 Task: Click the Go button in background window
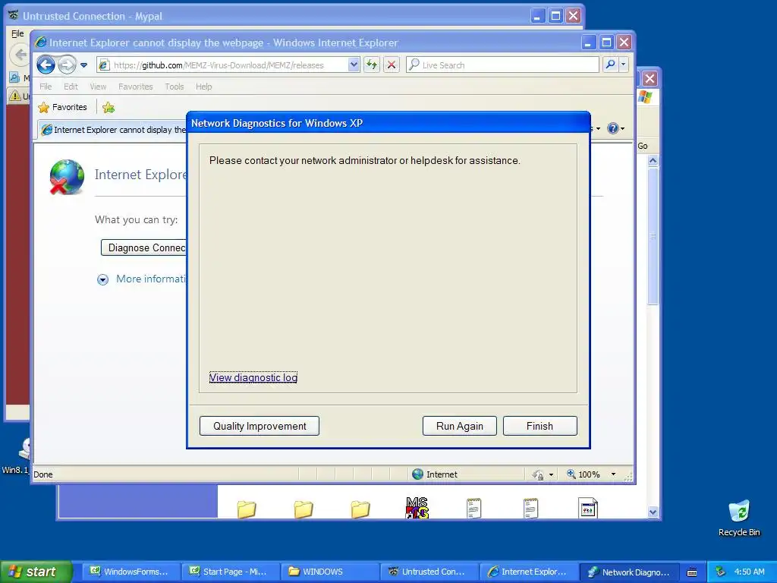(x=643, y=146)
